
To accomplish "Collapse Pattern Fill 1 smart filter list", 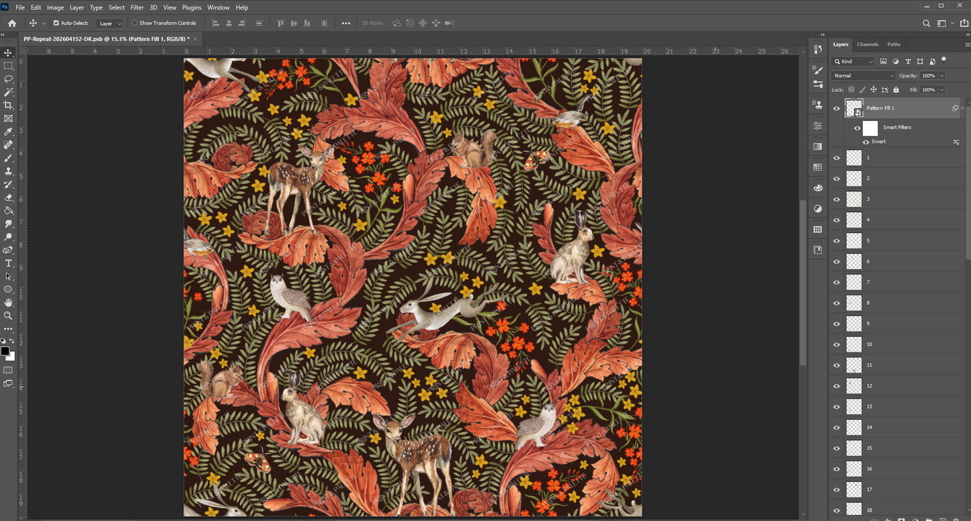I will pyautogui.click(x=963, y=108).
